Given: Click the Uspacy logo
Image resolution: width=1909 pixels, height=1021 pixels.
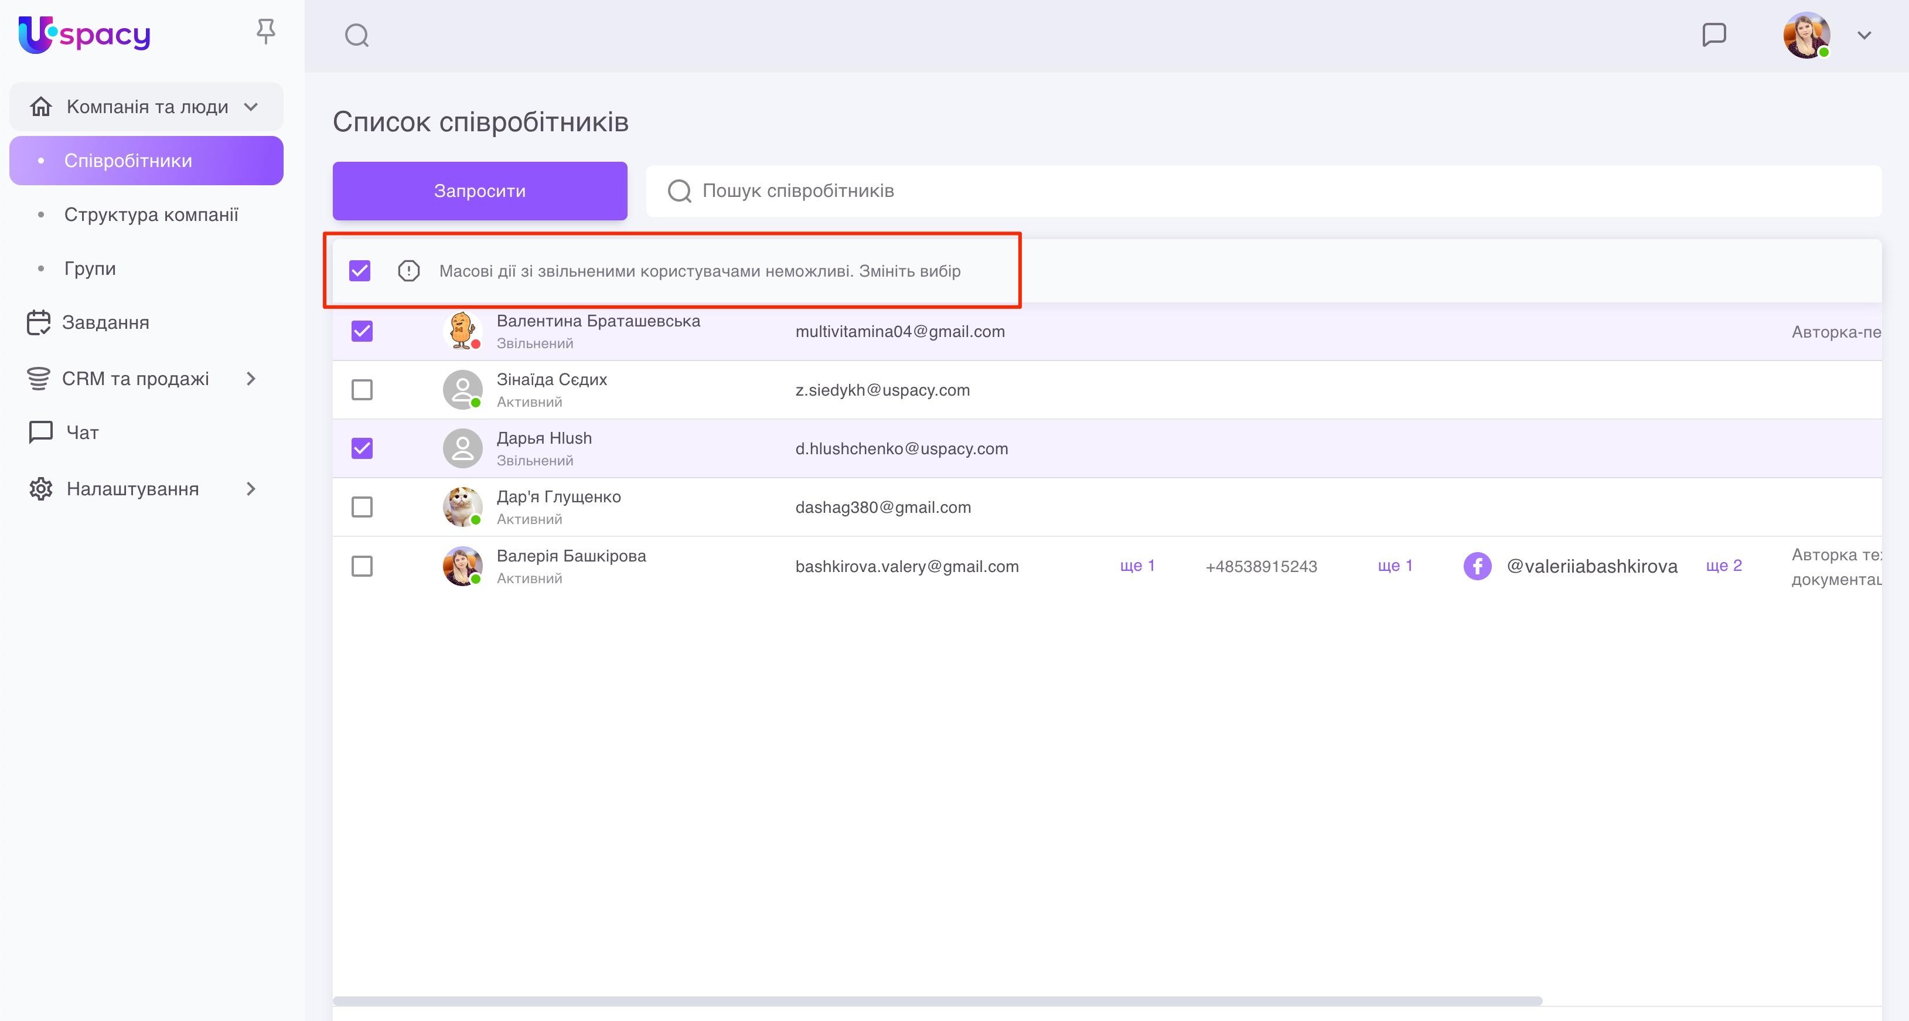Looking at the screenshot, I should pos(84,34).
